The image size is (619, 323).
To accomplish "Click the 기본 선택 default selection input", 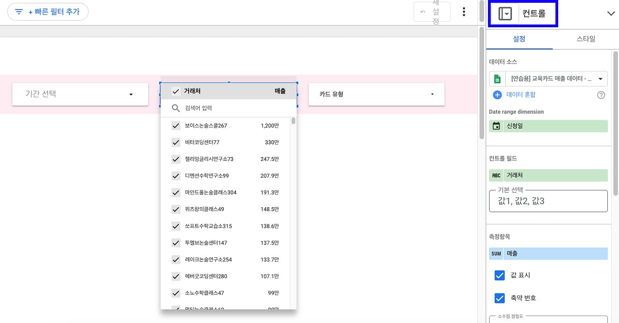I will 548,201.
